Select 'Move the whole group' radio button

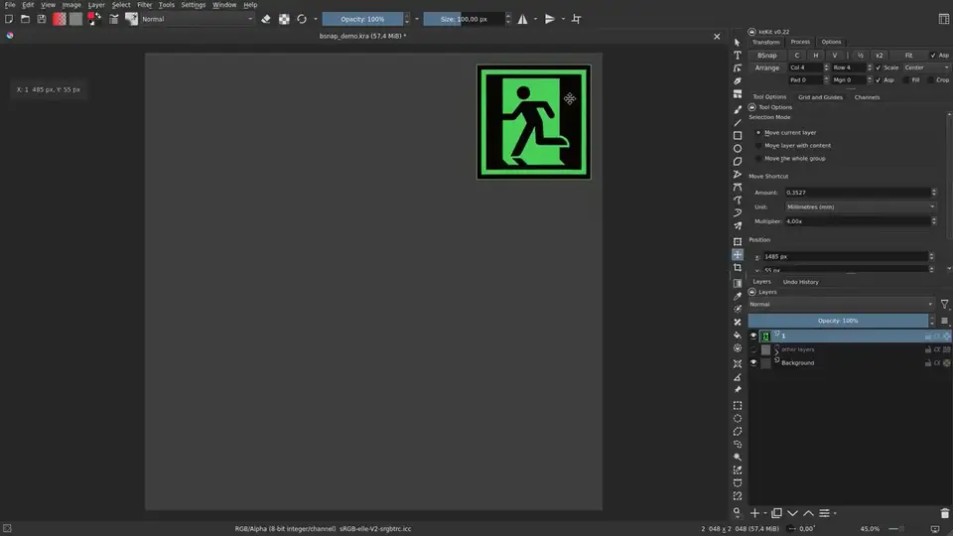point(757,159)
